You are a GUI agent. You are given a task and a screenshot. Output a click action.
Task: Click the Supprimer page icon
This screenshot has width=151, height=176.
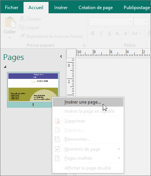click(58, 121)
